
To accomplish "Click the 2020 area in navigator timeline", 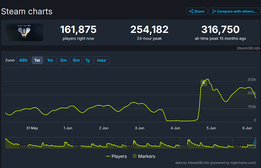I will 23,146.
